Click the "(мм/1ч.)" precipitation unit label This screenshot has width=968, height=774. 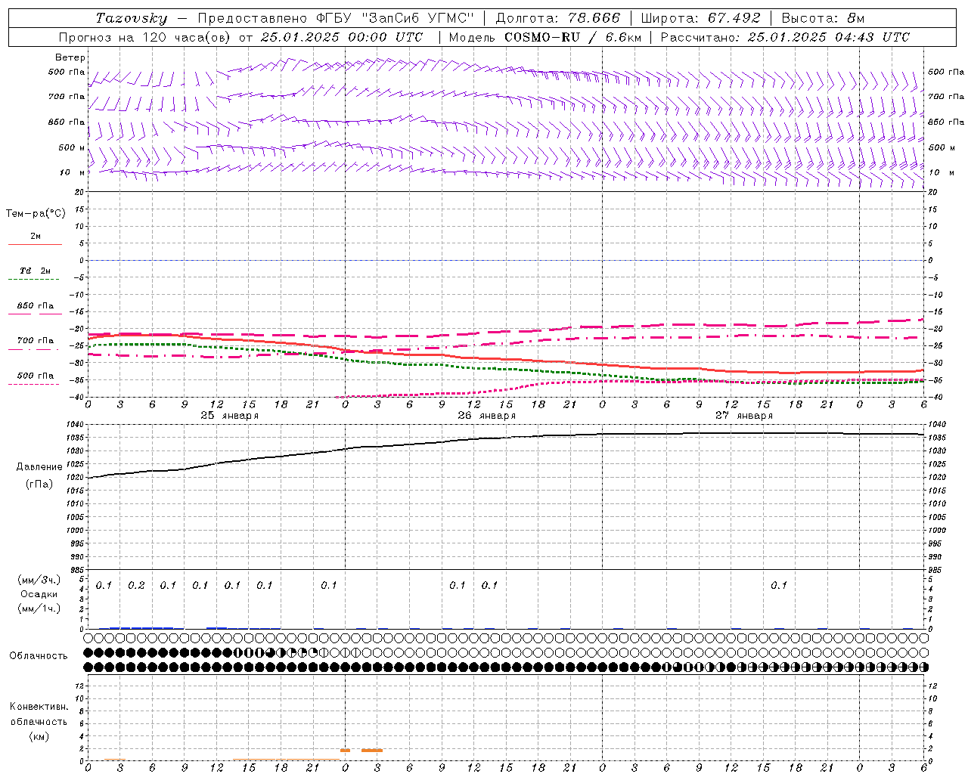(x=39, y=608)
